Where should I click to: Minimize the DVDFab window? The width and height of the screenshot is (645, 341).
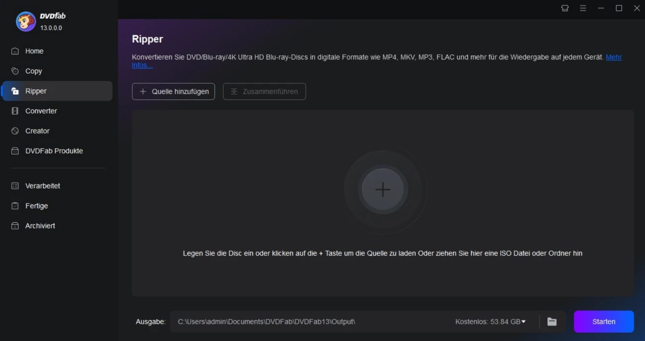(601, 8)
